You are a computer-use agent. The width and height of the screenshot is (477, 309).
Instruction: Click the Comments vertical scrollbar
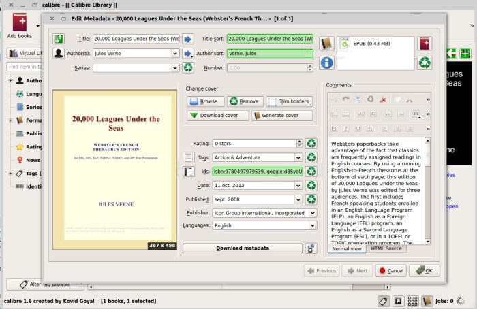427,191
